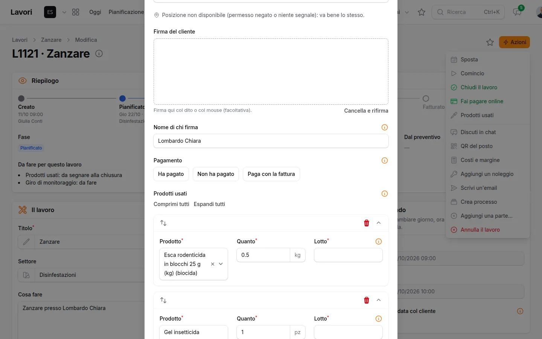This screenshot has height=339, width=542.
Task: Focus the Lotto field for Esca rodenticida
Action: pyautogui.click(x=348, y=255)
